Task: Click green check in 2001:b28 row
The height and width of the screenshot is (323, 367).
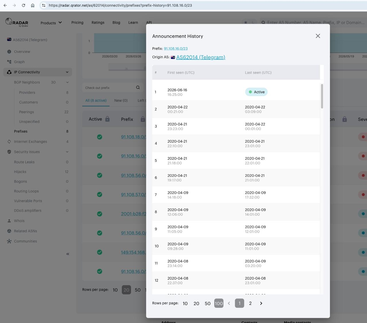Action: [99, 214]
